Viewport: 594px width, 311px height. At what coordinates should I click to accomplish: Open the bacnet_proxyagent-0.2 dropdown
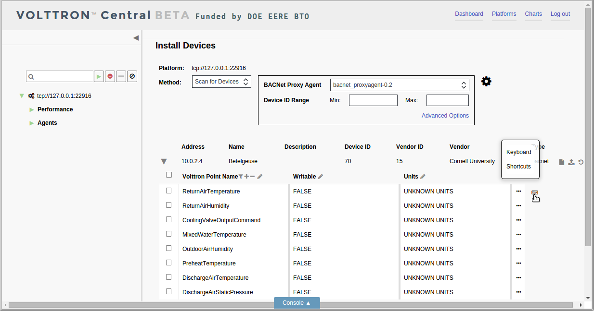point(400,85)
